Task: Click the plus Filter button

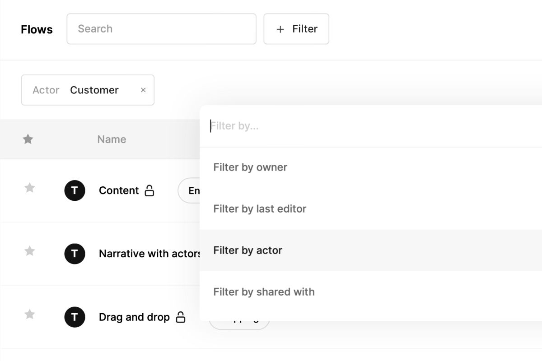Action: [296, 29]
